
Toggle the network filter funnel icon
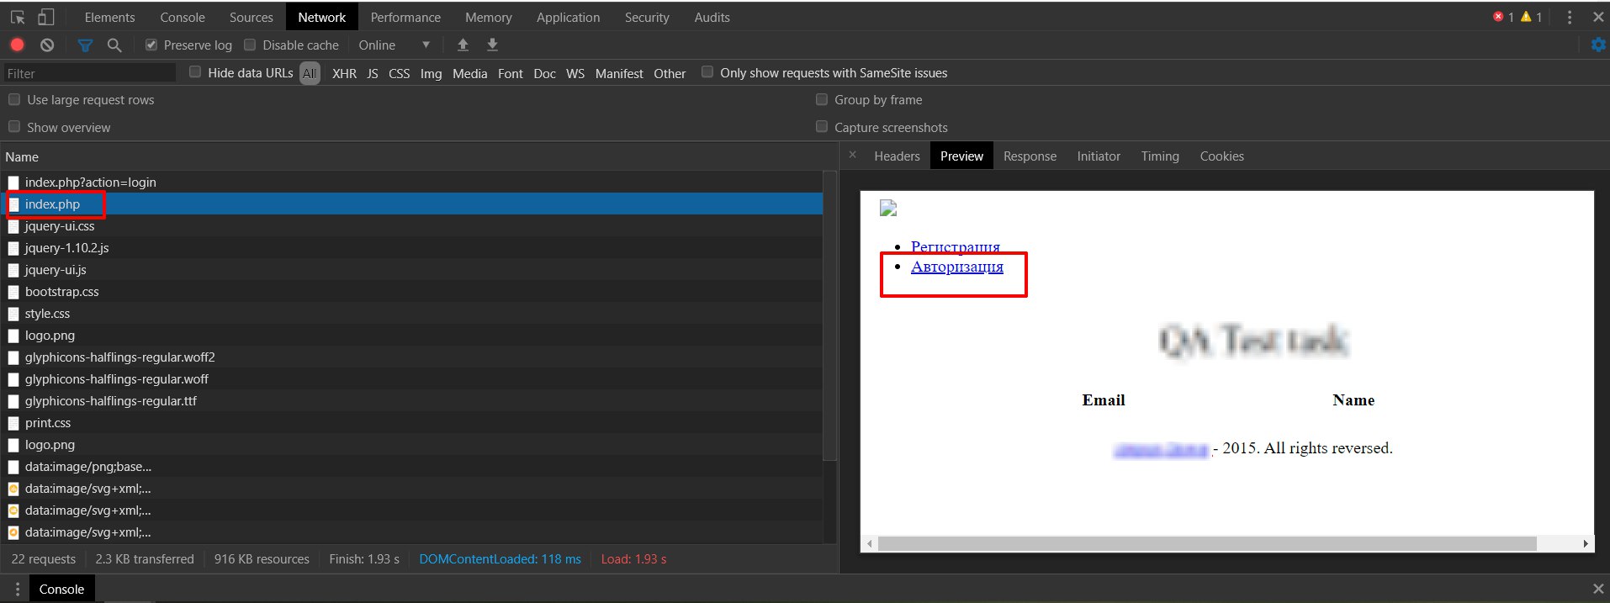[x=85, y=45]
